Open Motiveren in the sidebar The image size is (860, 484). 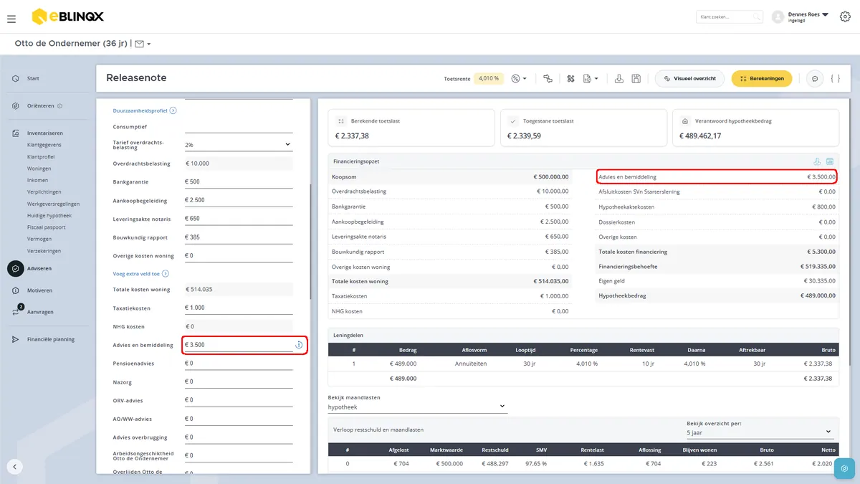[x=39, y=290]
